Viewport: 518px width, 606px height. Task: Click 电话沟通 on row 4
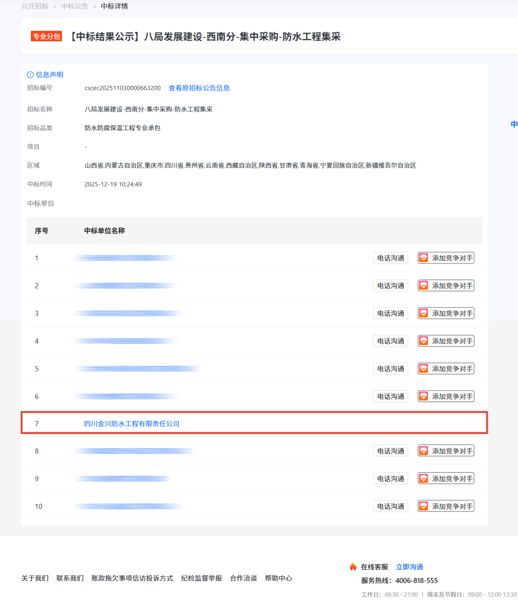390,341
